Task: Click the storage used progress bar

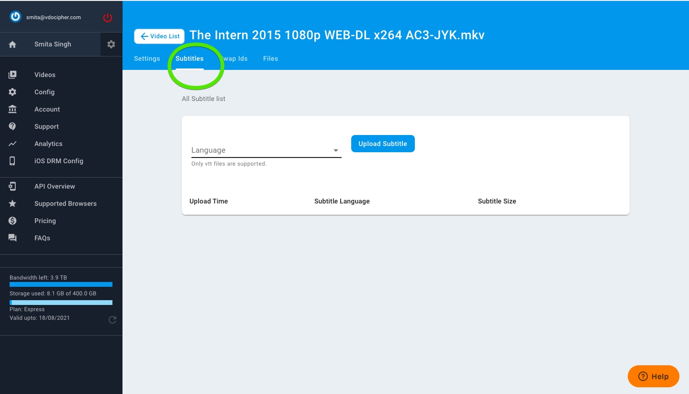Action: tap(61, 303)
